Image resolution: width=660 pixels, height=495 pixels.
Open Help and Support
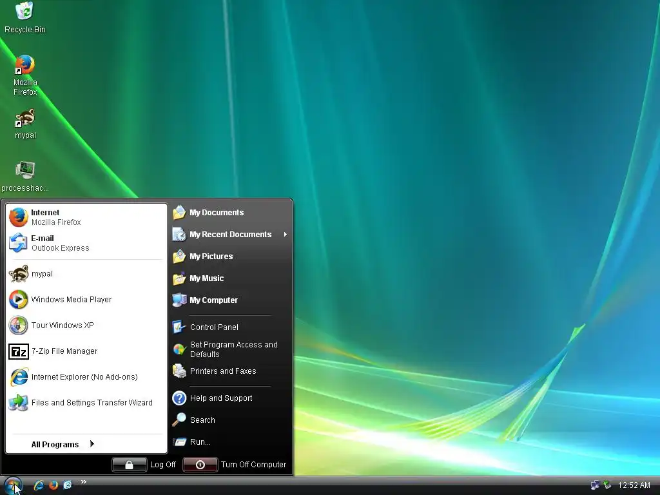230,398
